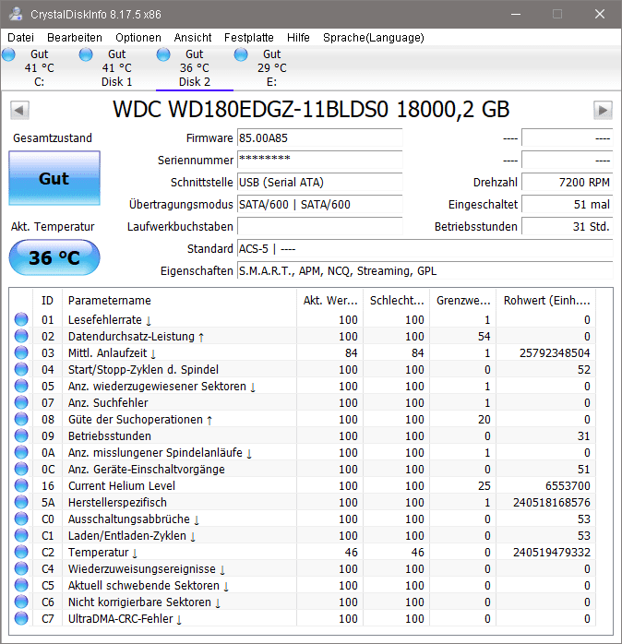Click the Akt. Wer... column header

point(329,300)
